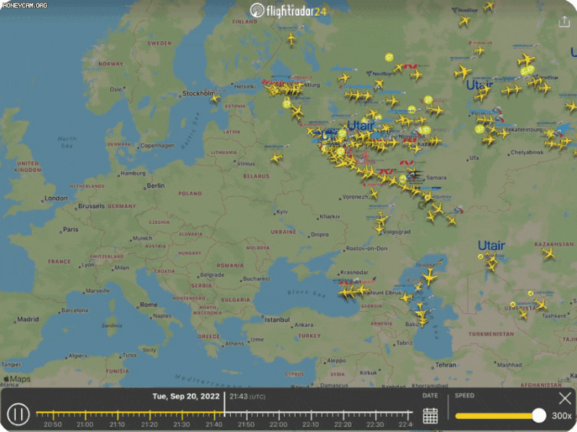Click the Berlin city label
Viewport: 577px width, 432px height.
(154, 186)
